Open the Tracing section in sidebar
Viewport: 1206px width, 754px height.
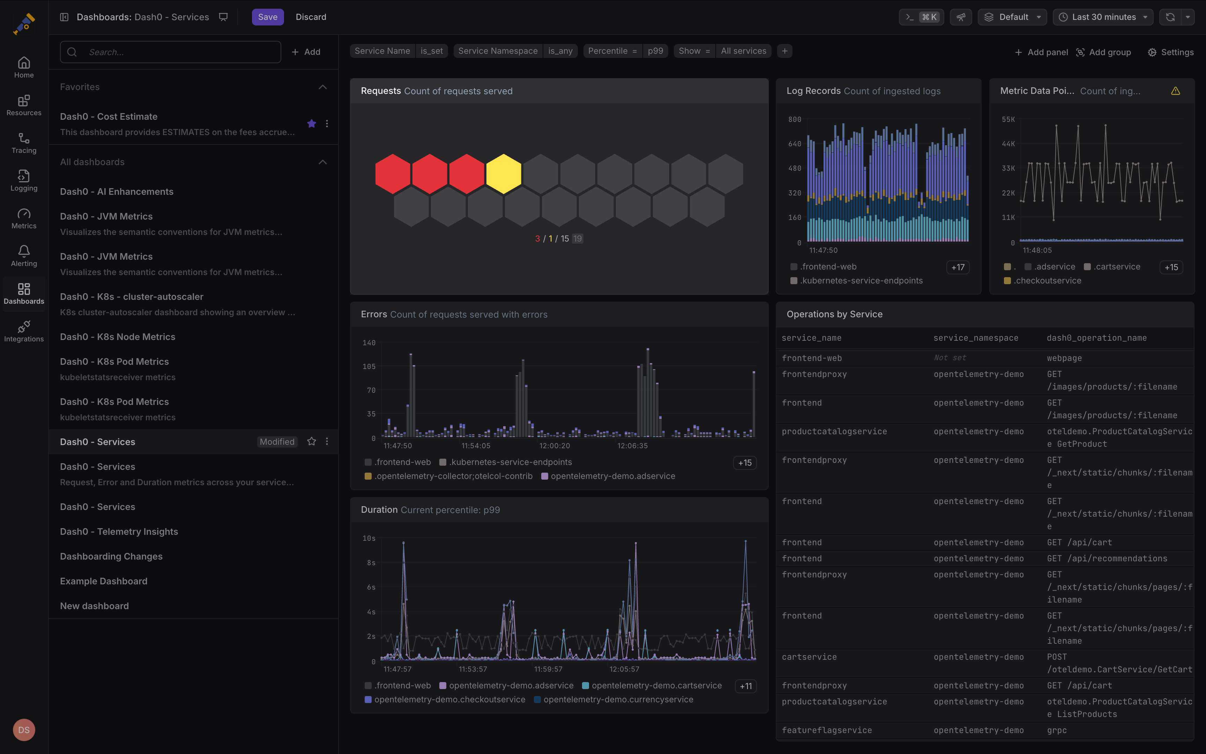point(24,143)
